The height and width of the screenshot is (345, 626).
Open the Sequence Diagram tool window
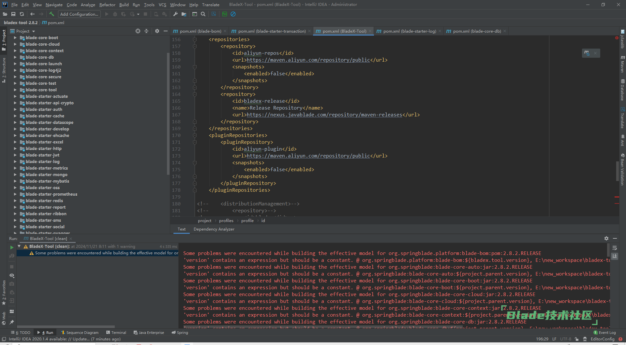point(80,332)
